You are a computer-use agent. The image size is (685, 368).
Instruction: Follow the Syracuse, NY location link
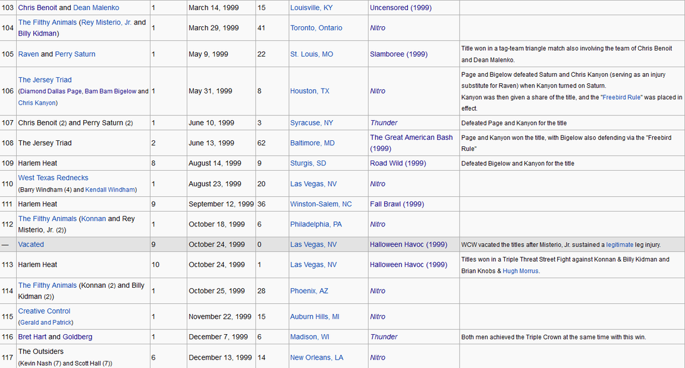(x=312, y=123)
